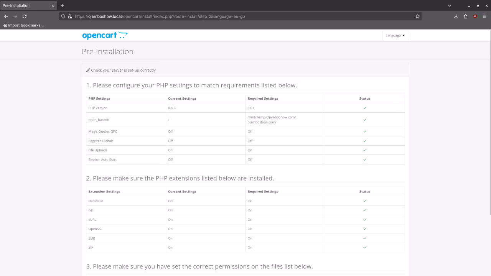
Task: Click the 8.4.6 PHP version value
Action: click(x=172, y=108)
